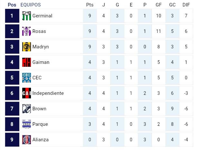This screenshot has width=198, height=150.
Task: Click the EQUIPOS column header
Action: tap(31, 5)
